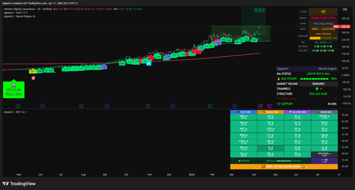Click the goat icon after ALPHA GOAT
The height and width of the screenshot is (190, 355).
click(303, 166)
